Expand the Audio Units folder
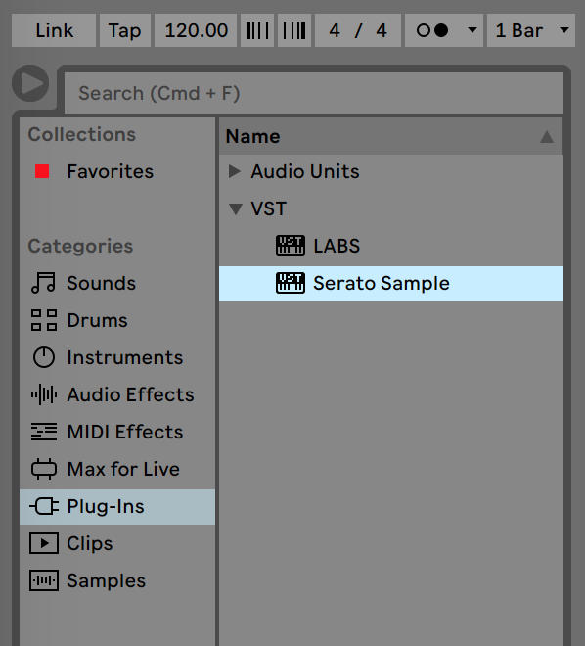 235,171
